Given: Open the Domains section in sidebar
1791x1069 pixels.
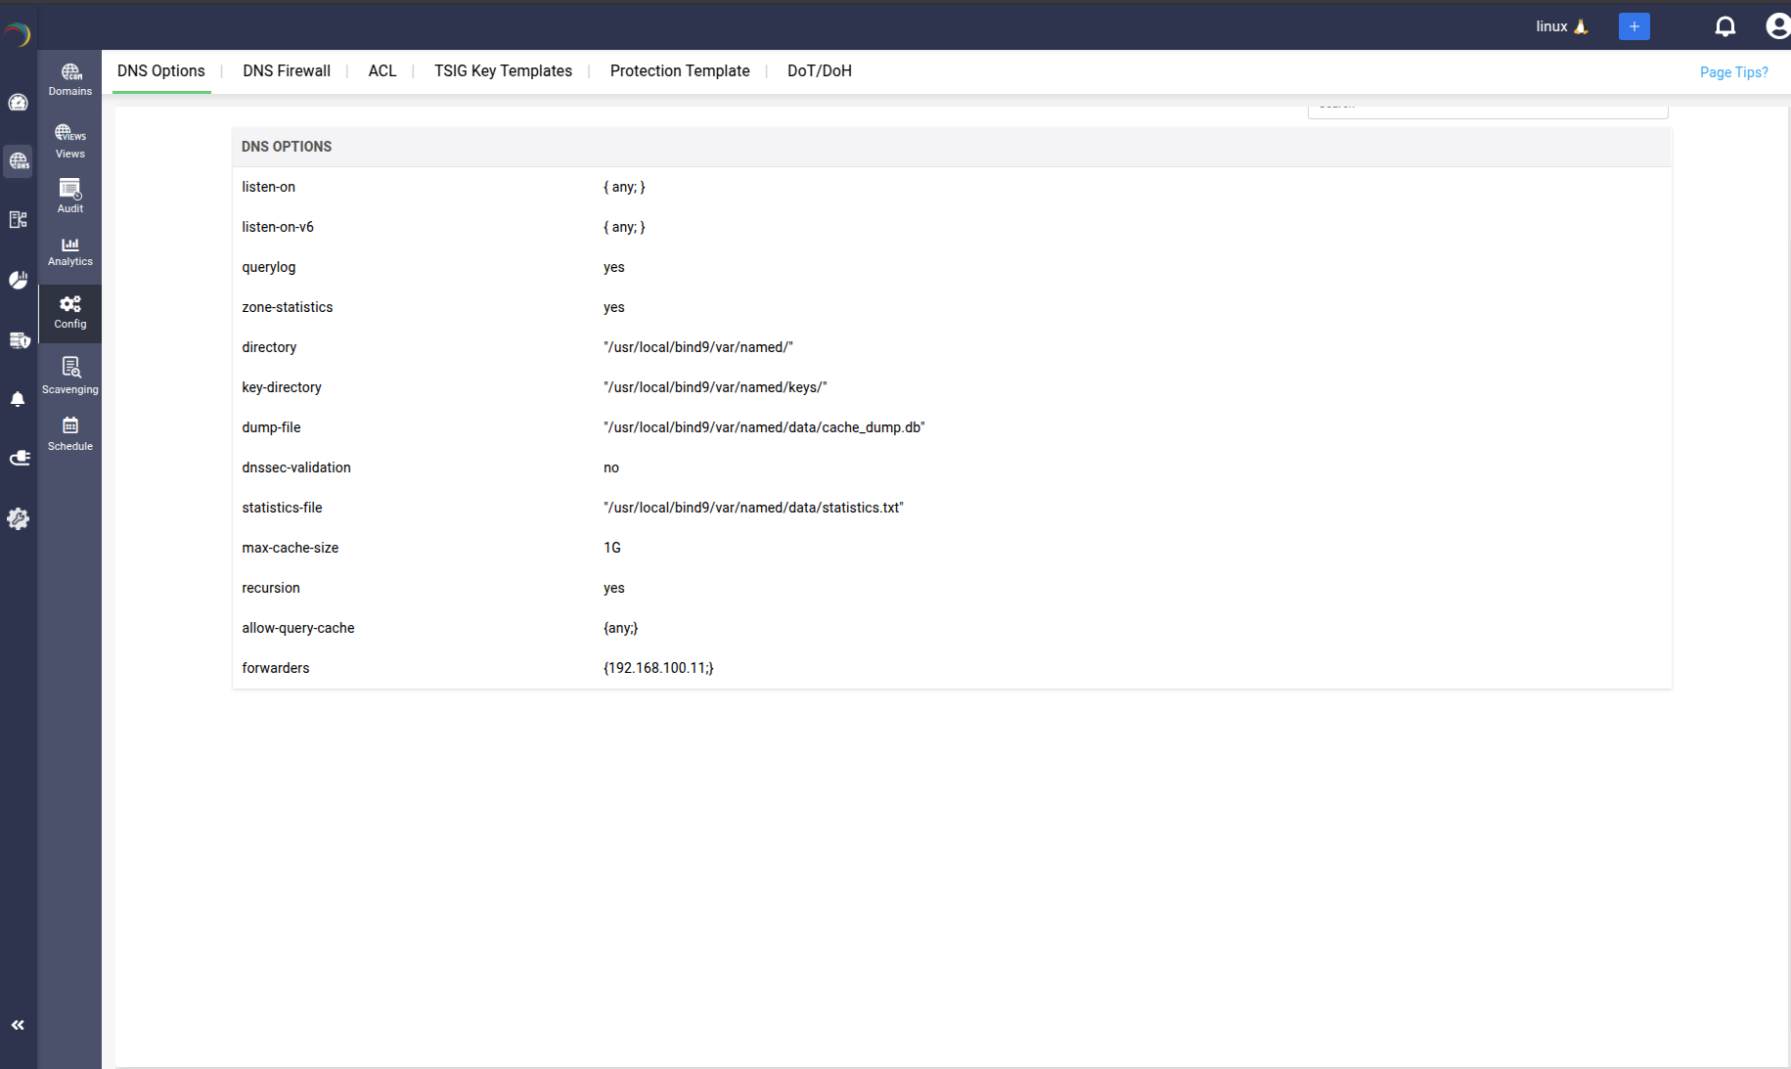Looking at the screenshot, I should [70, 79].
